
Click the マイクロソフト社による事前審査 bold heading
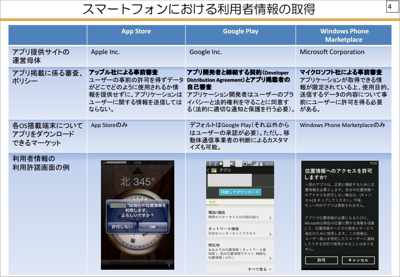click(341, 73)
